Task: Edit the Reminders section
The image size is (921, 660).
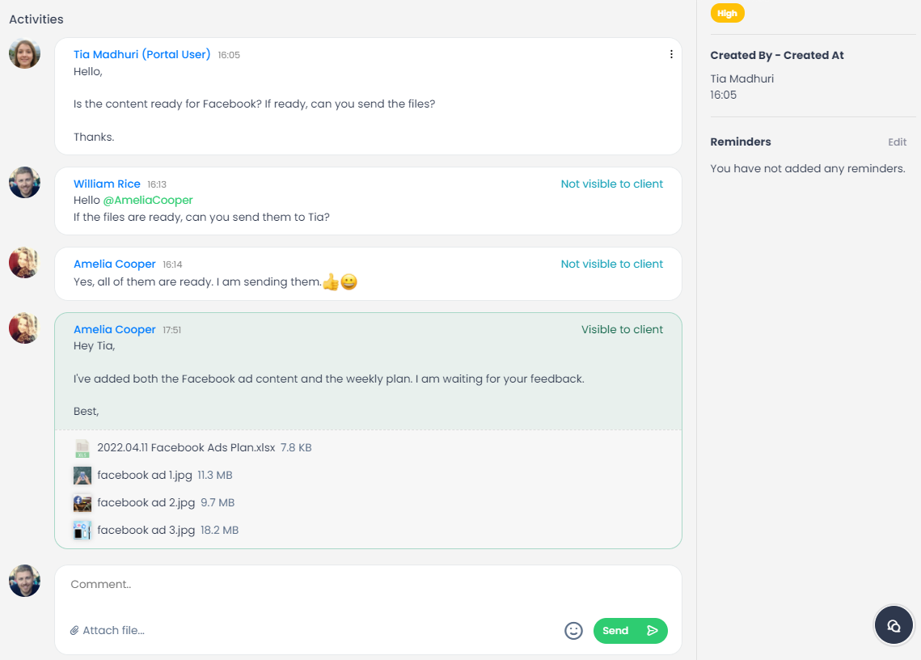Action: (897, 142)
